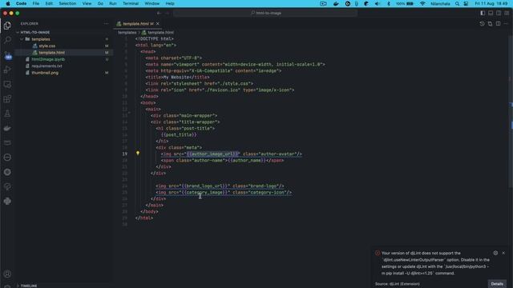Open the customize layout control
Image resolution: width=513 pixels, height=288 pixels.
tap(507, 13)
